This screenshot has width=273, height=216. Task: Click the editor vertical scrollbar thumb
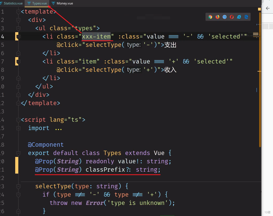pyautogui.click(x=260, y=79)
